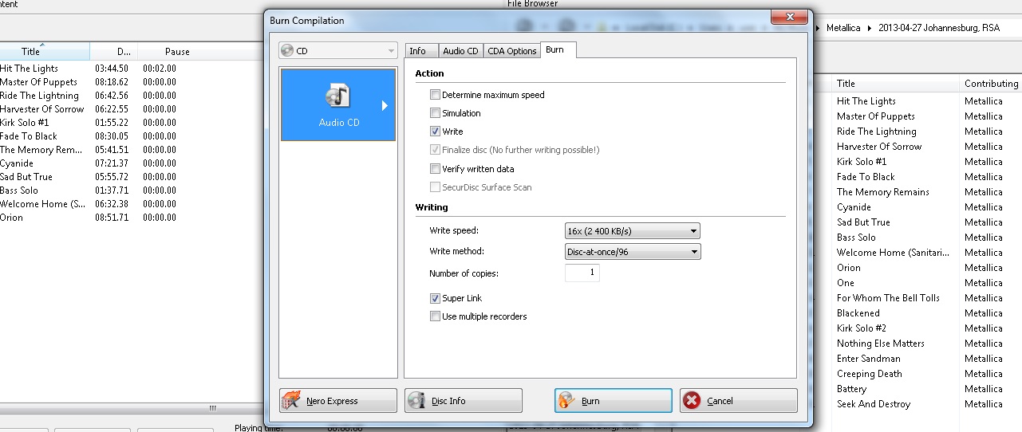Select Seek And Destroy file in File Browser
Image resolution: width=1022 pixels, height=432 pixels.
874,404
